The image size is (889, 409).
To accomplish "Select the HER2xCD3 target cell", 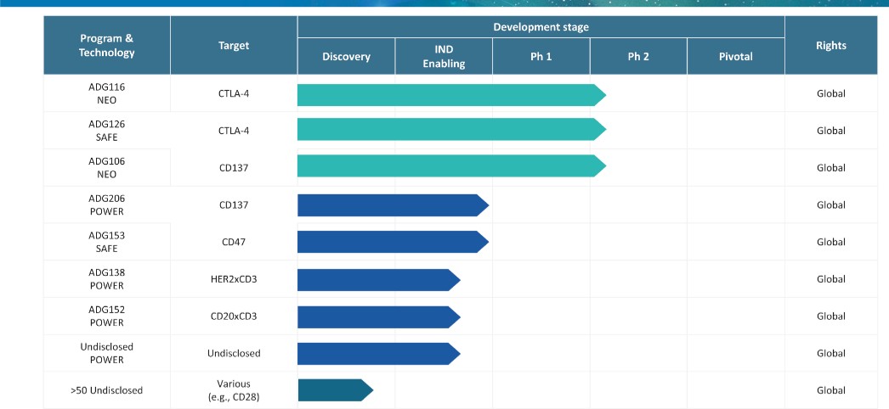I will [x=234, y=279].
